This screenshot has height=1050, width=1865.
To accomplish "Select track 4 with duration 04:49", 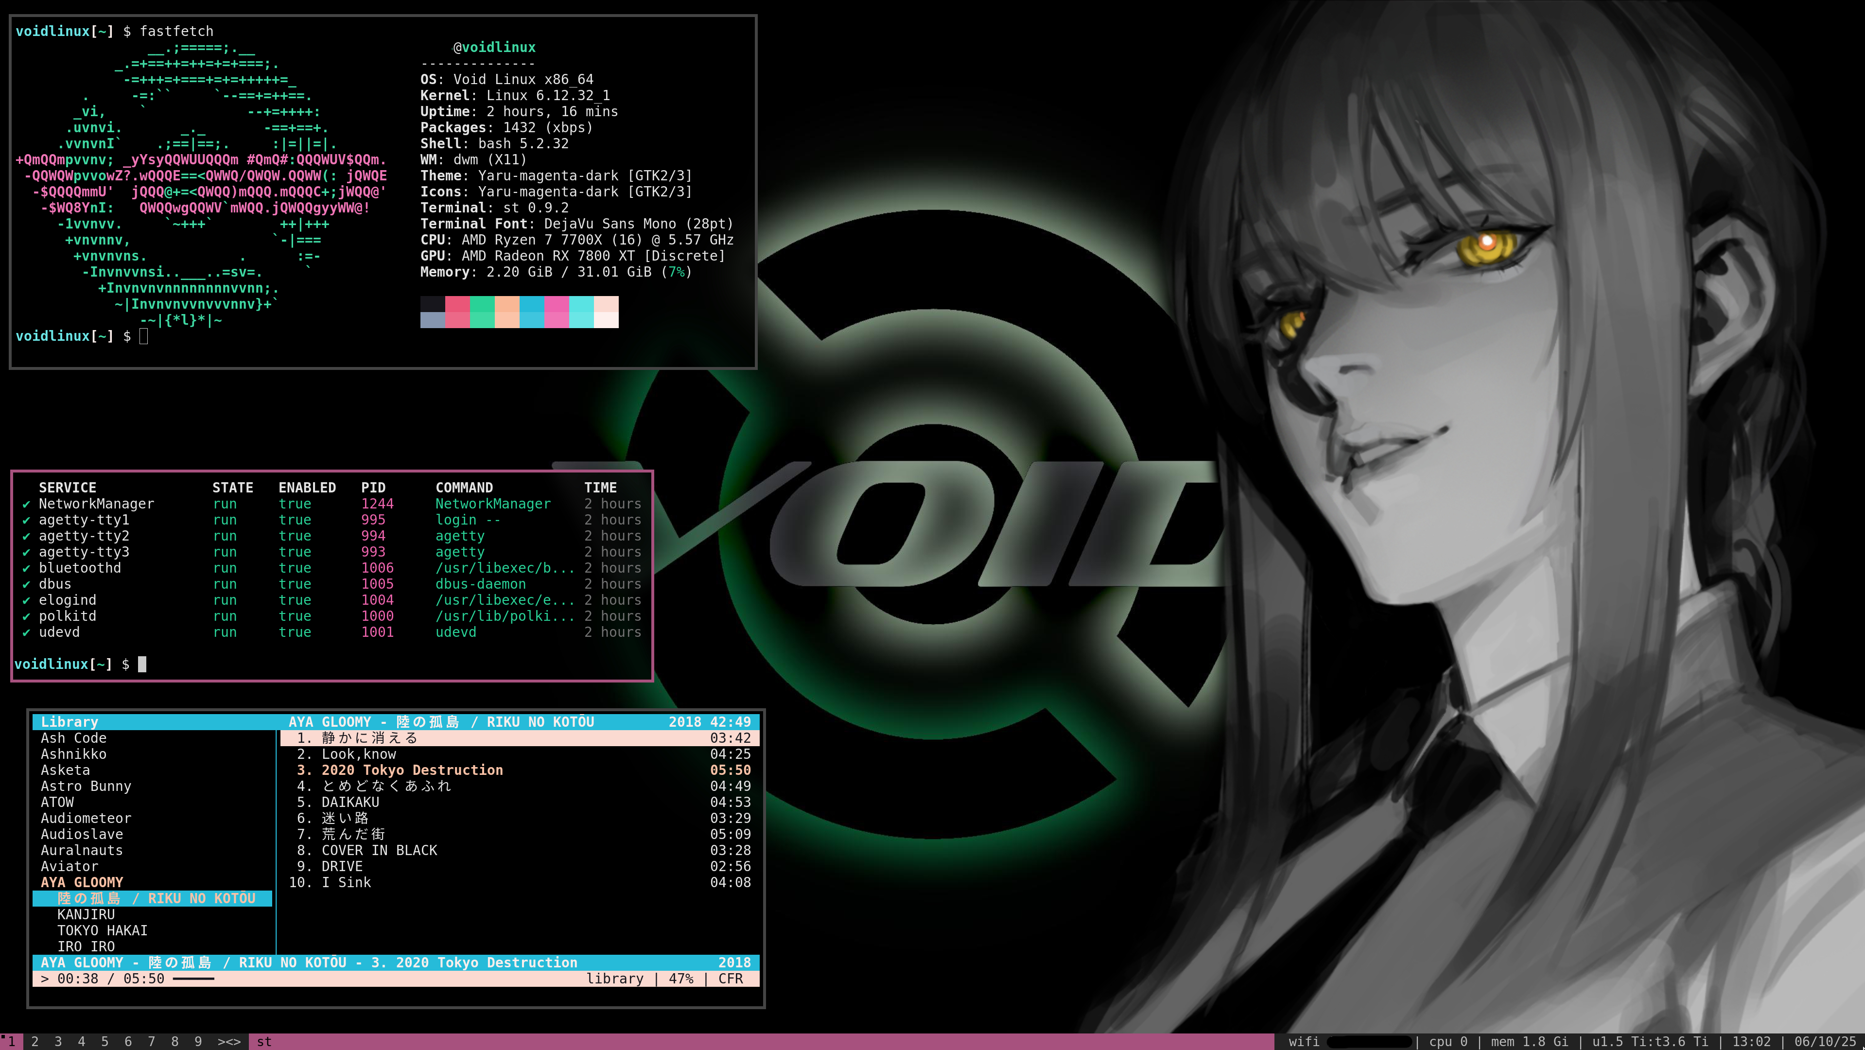I will 520,786.
